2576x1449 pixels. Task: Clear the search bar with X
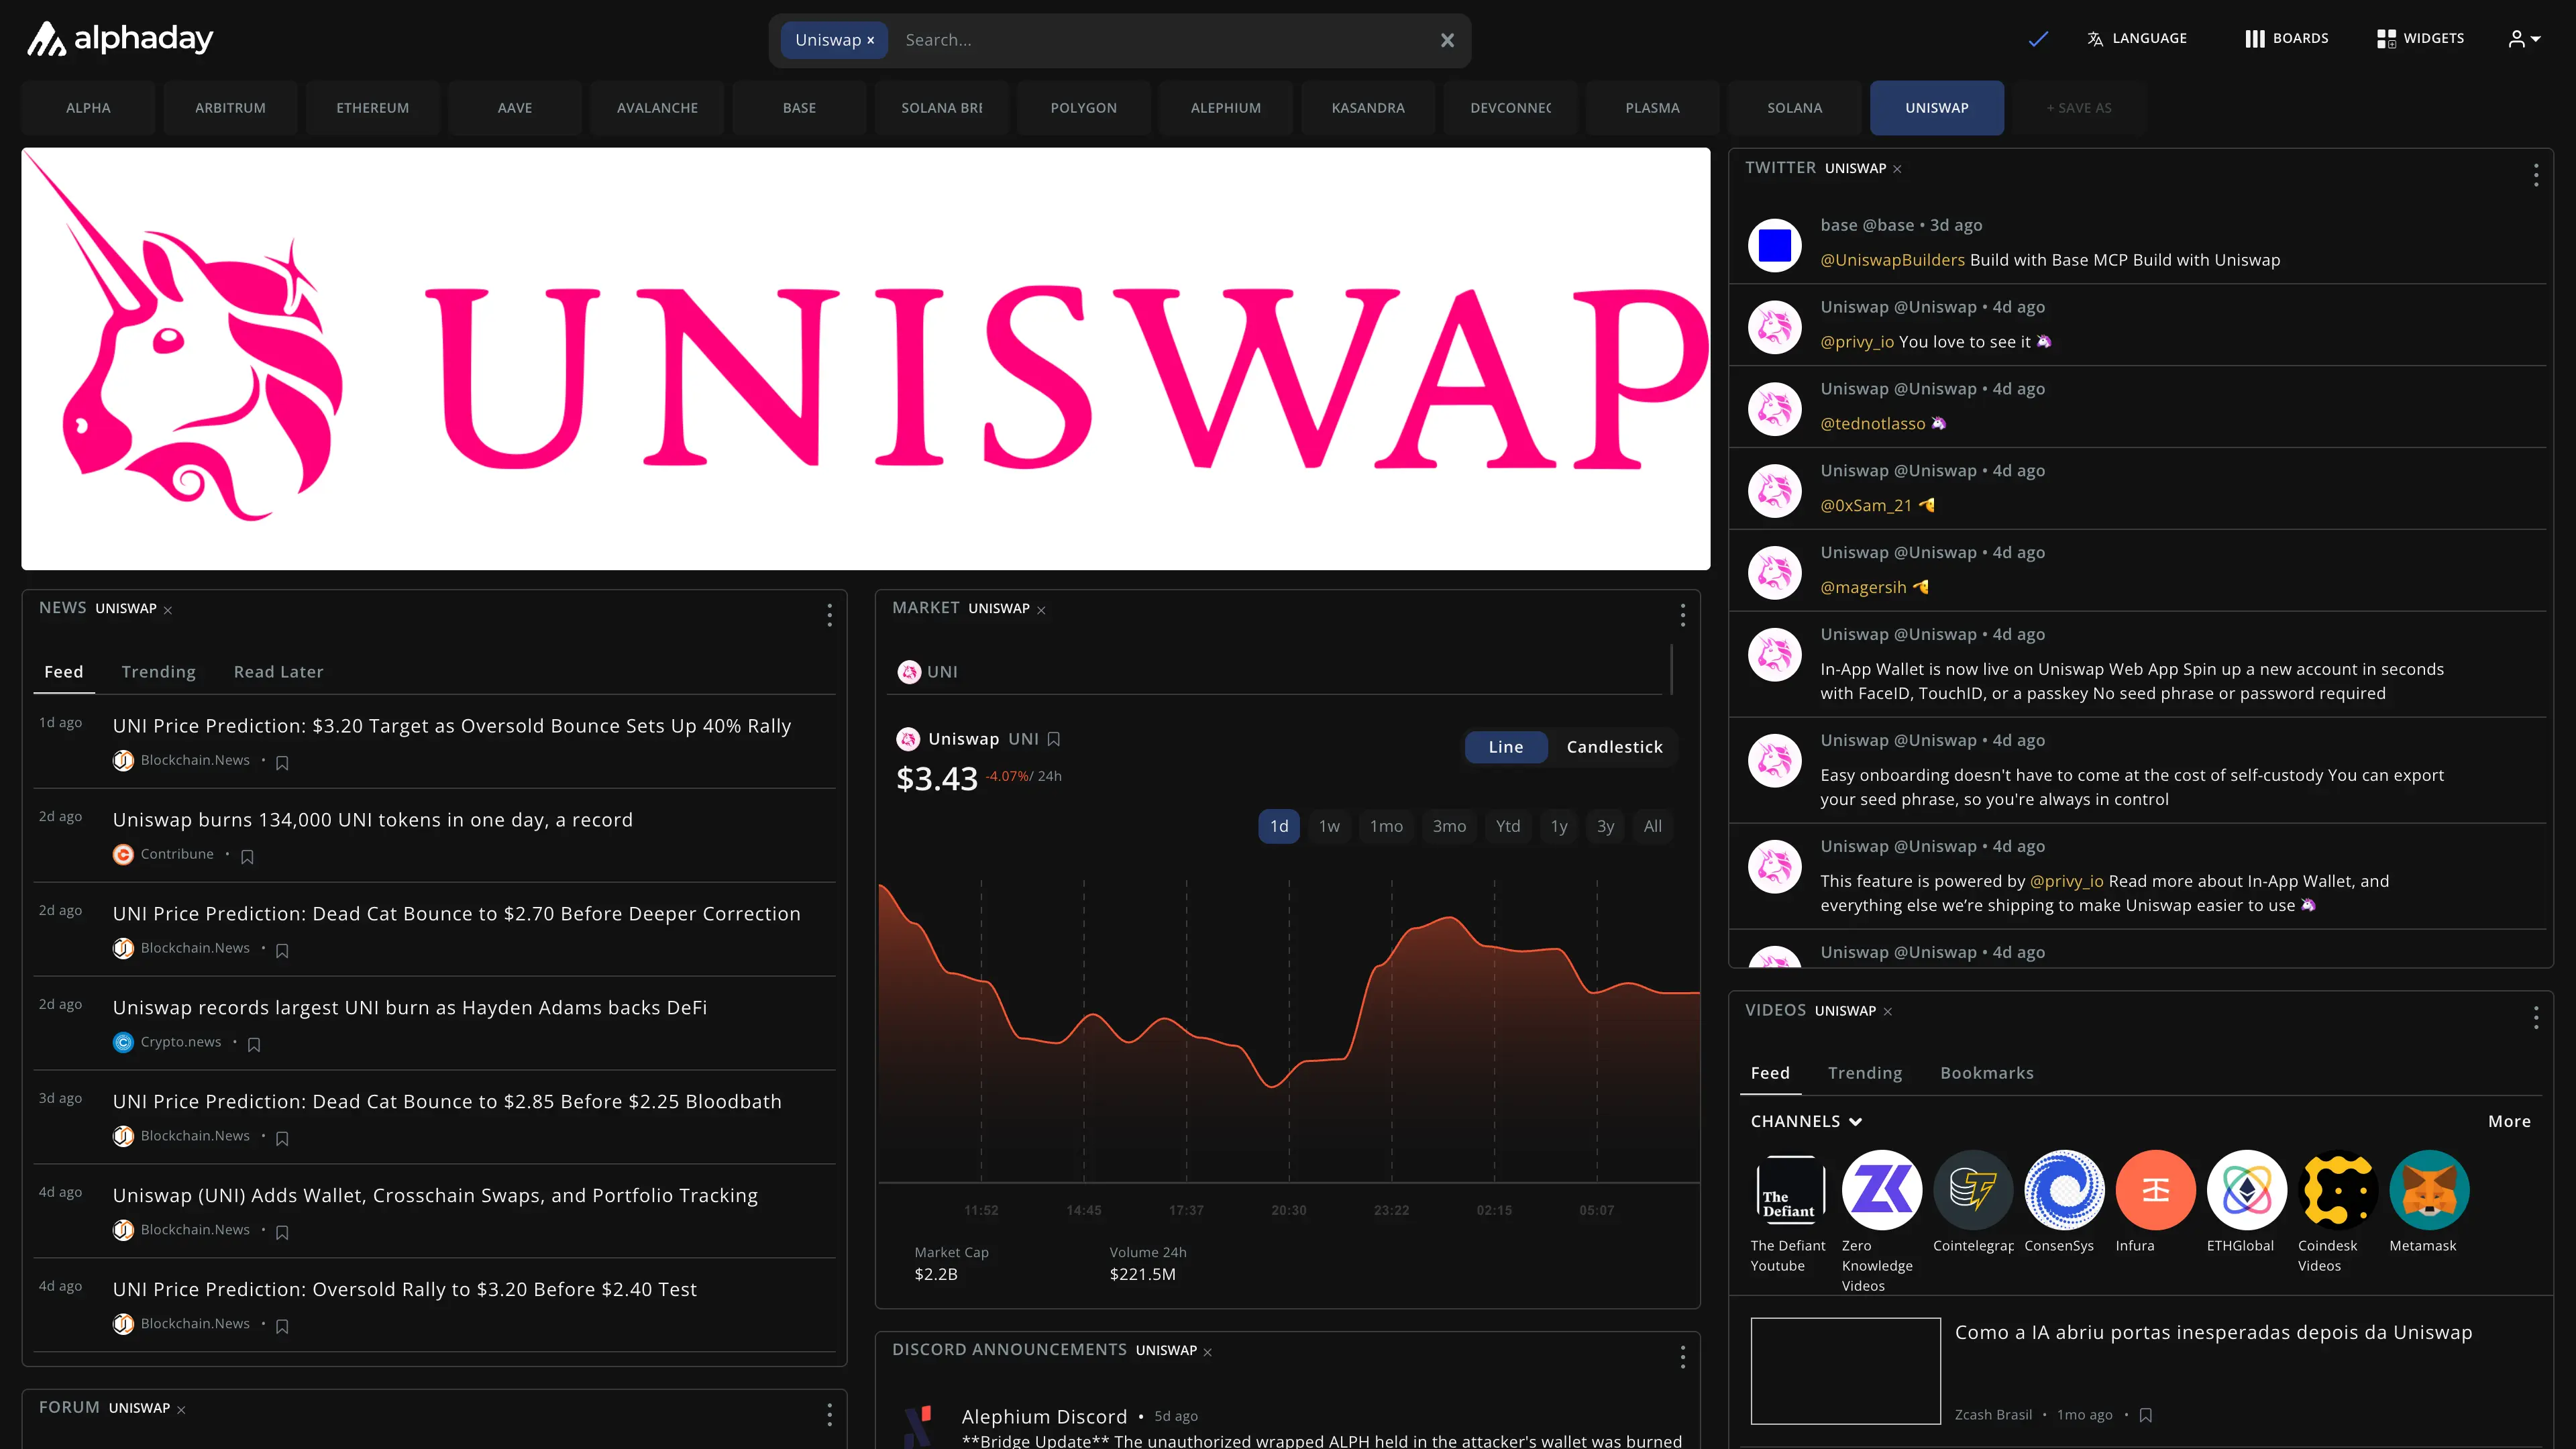[x=1447, y=40]
